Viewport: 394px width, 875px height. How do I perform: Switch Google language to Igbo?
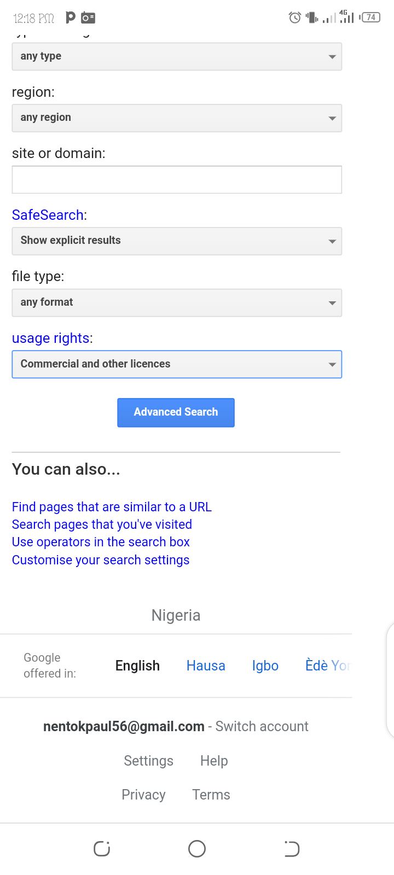(x=265, y=666)
